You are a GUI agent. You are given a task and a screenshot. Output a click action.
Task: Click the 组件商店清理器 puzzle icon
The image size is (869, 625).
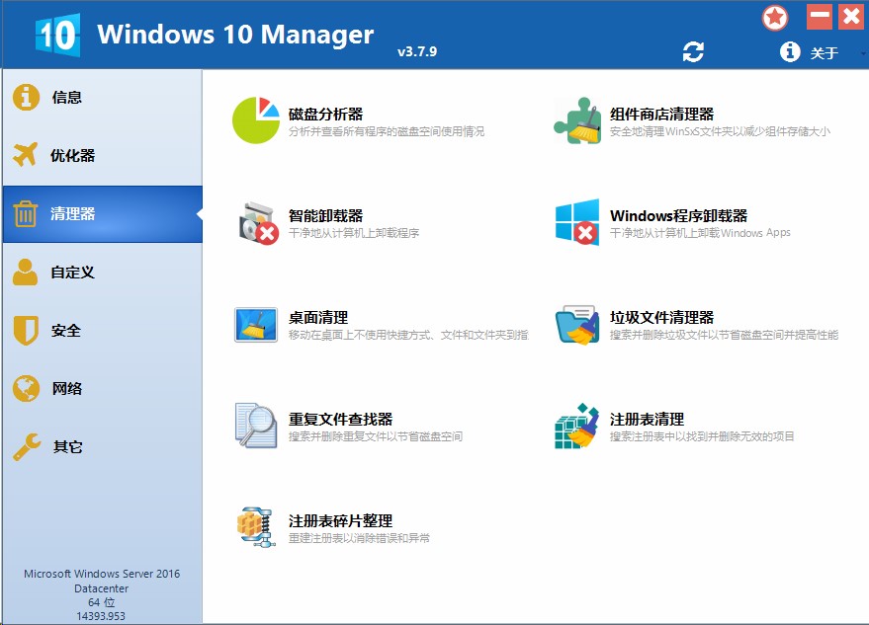(577, 120)
